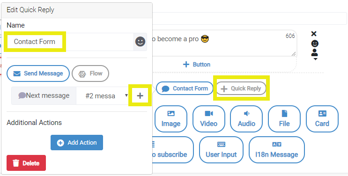Add an I18n Message block
The width and height of the screenshot is (348, 176).
276,150
